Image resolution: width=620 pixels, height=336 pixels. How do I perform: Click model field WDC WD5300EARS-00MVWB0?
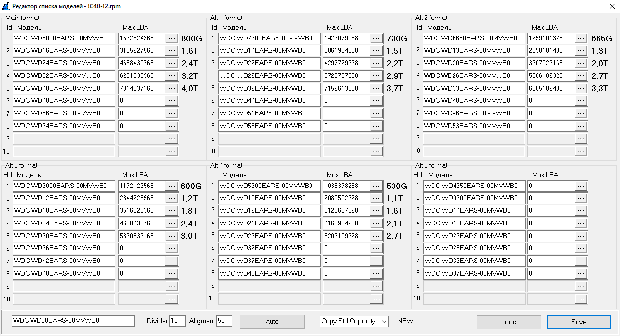click(269, 186)
